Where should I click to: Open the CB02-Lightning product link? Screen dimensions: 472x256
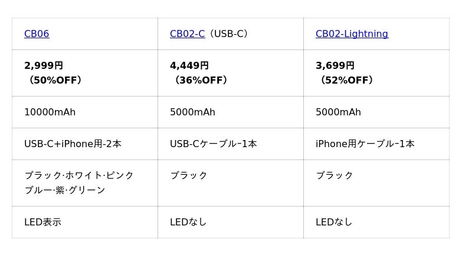[352, 34]
